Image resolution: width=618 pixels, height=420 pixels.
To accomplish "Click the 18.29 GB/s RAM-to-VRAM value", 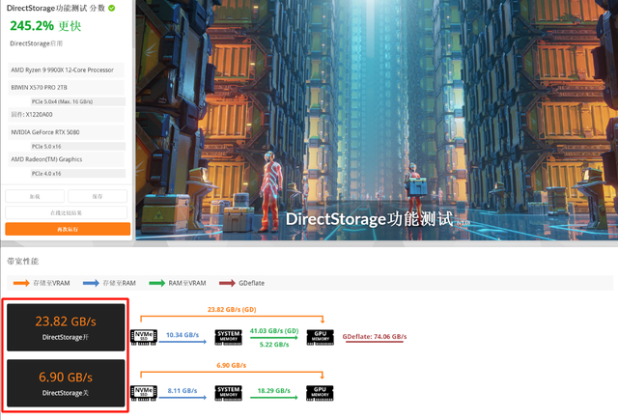I will click(274, 391).
